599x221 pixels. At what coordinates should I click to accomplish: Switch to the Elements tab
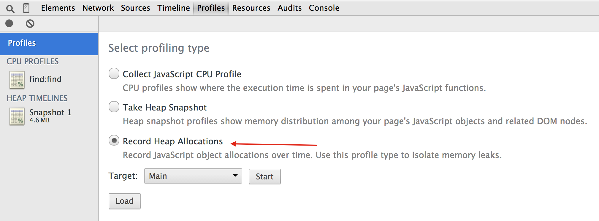click(x=58, y=8)
